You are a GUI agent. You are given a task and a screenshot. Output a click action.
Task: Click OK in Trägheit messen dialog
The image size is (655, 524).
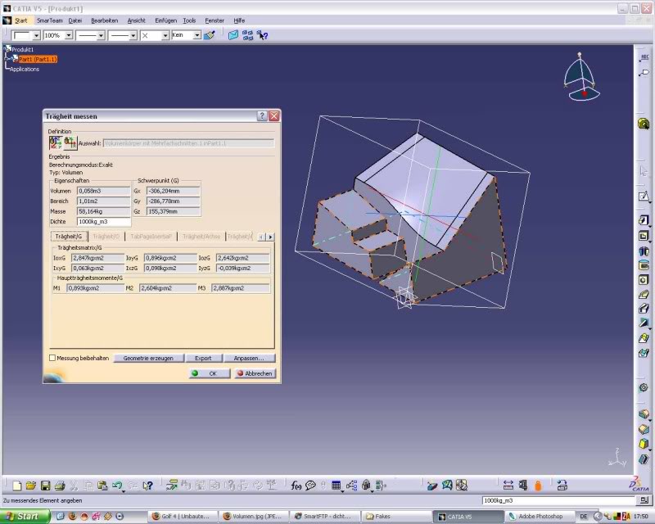[x=210, y=373]
